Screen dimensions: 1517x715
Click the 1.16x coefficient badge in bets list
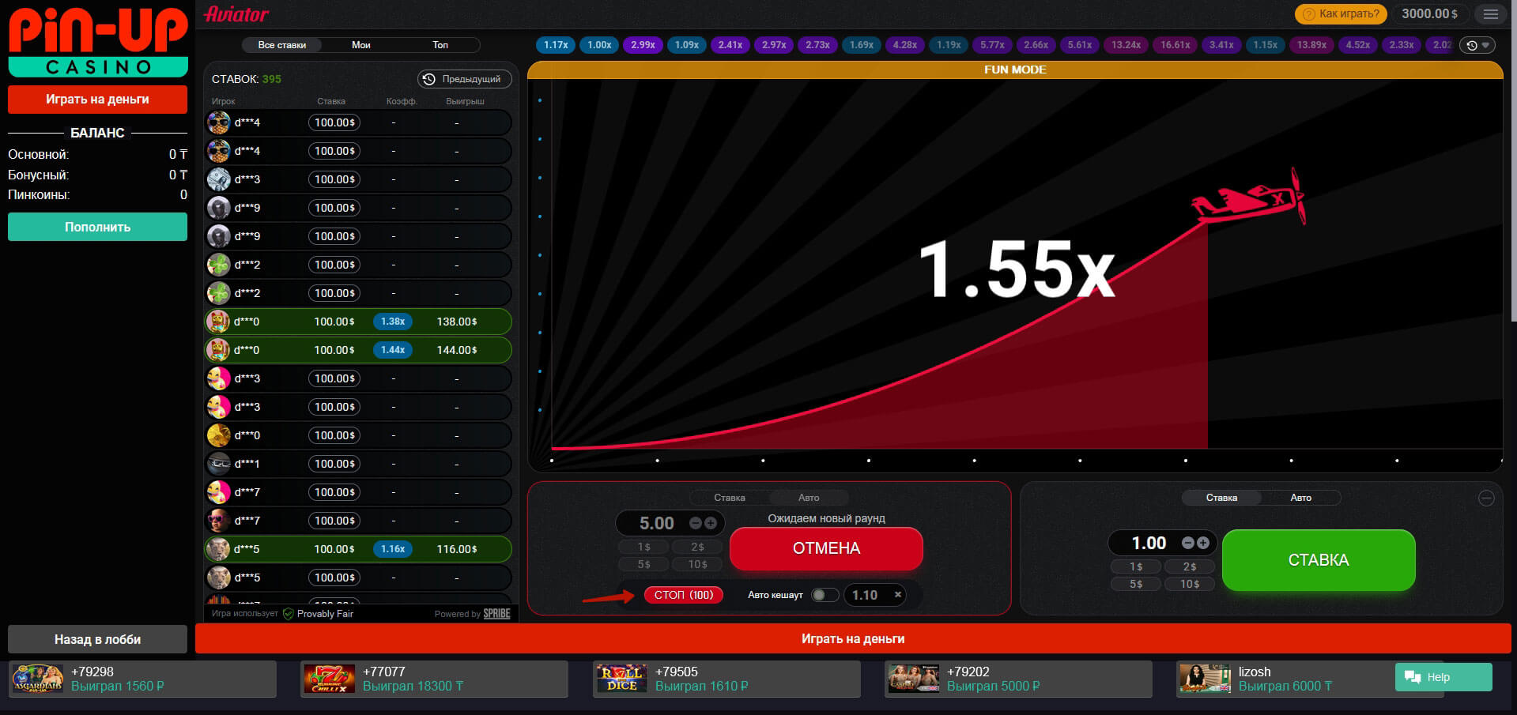[393, 549]
